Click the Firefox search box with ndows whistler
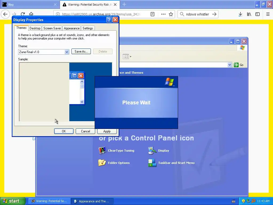The height and width of the screenshot is (205, 273). pos(198,14)
